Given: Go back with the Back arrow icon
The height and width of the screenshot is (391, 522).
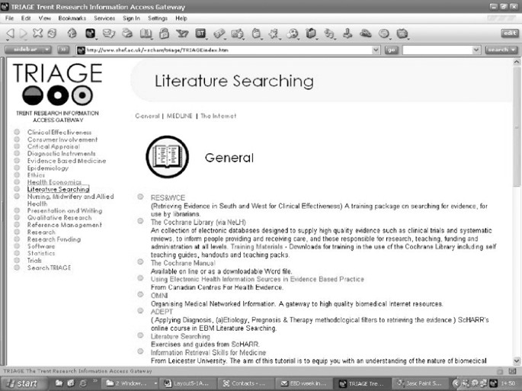Looking at the screenshot, I should coord(11,34).
